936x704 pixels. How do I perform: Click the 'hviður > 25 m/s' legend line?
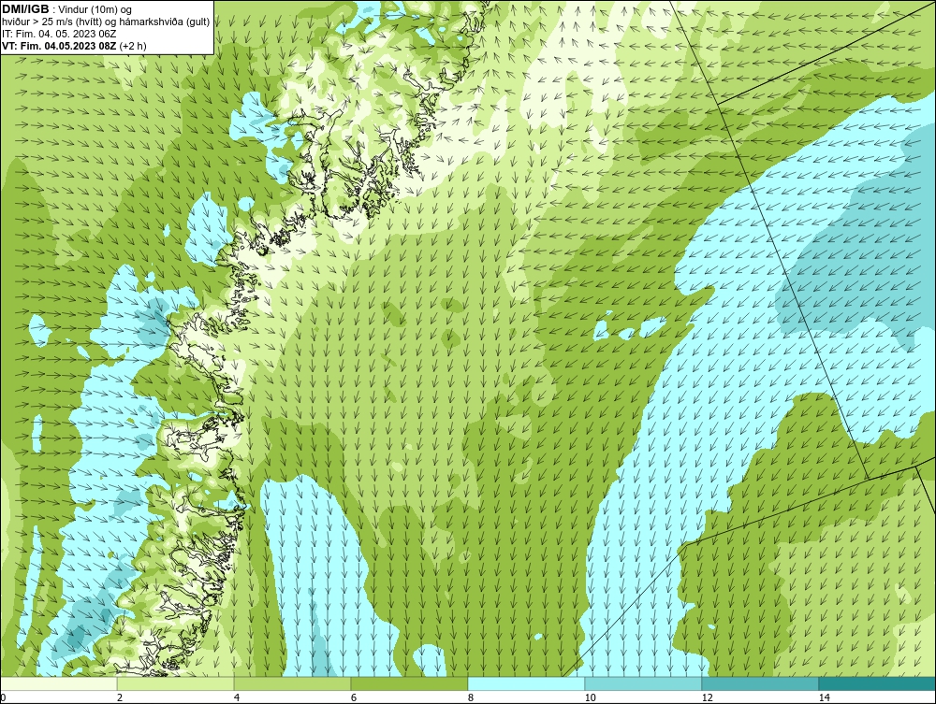pyautogui.click(x=106, y=22)
